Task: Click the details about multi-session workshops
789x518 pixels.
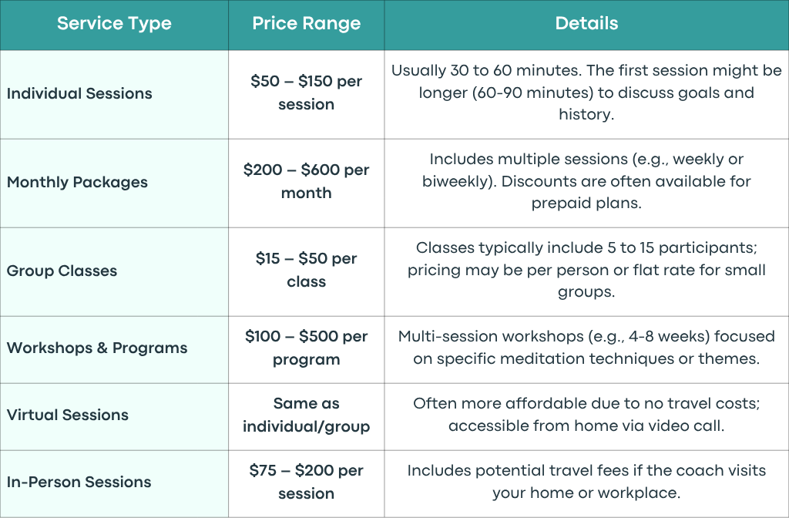Action: 586,348
